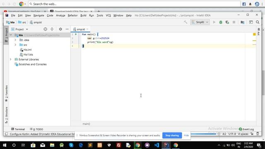Open IntelliJ IDEA taskbar icon
Screen dimensions: 265x149
[166, 145]
